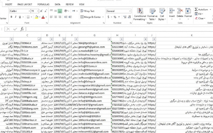The width and height of the screenshot is (213, 133).
Task: Open the filter dropdown in column H
Action: tap(121, 39)
